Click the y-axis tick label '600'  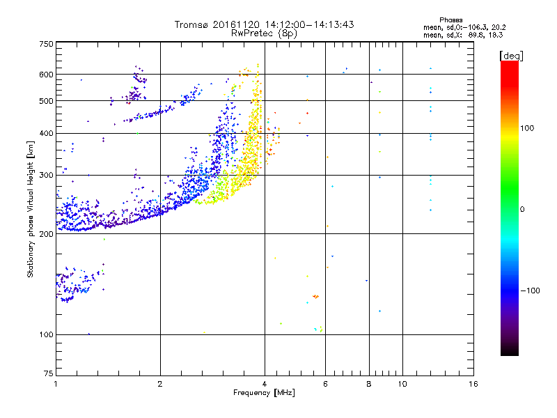tap(46, 75)
